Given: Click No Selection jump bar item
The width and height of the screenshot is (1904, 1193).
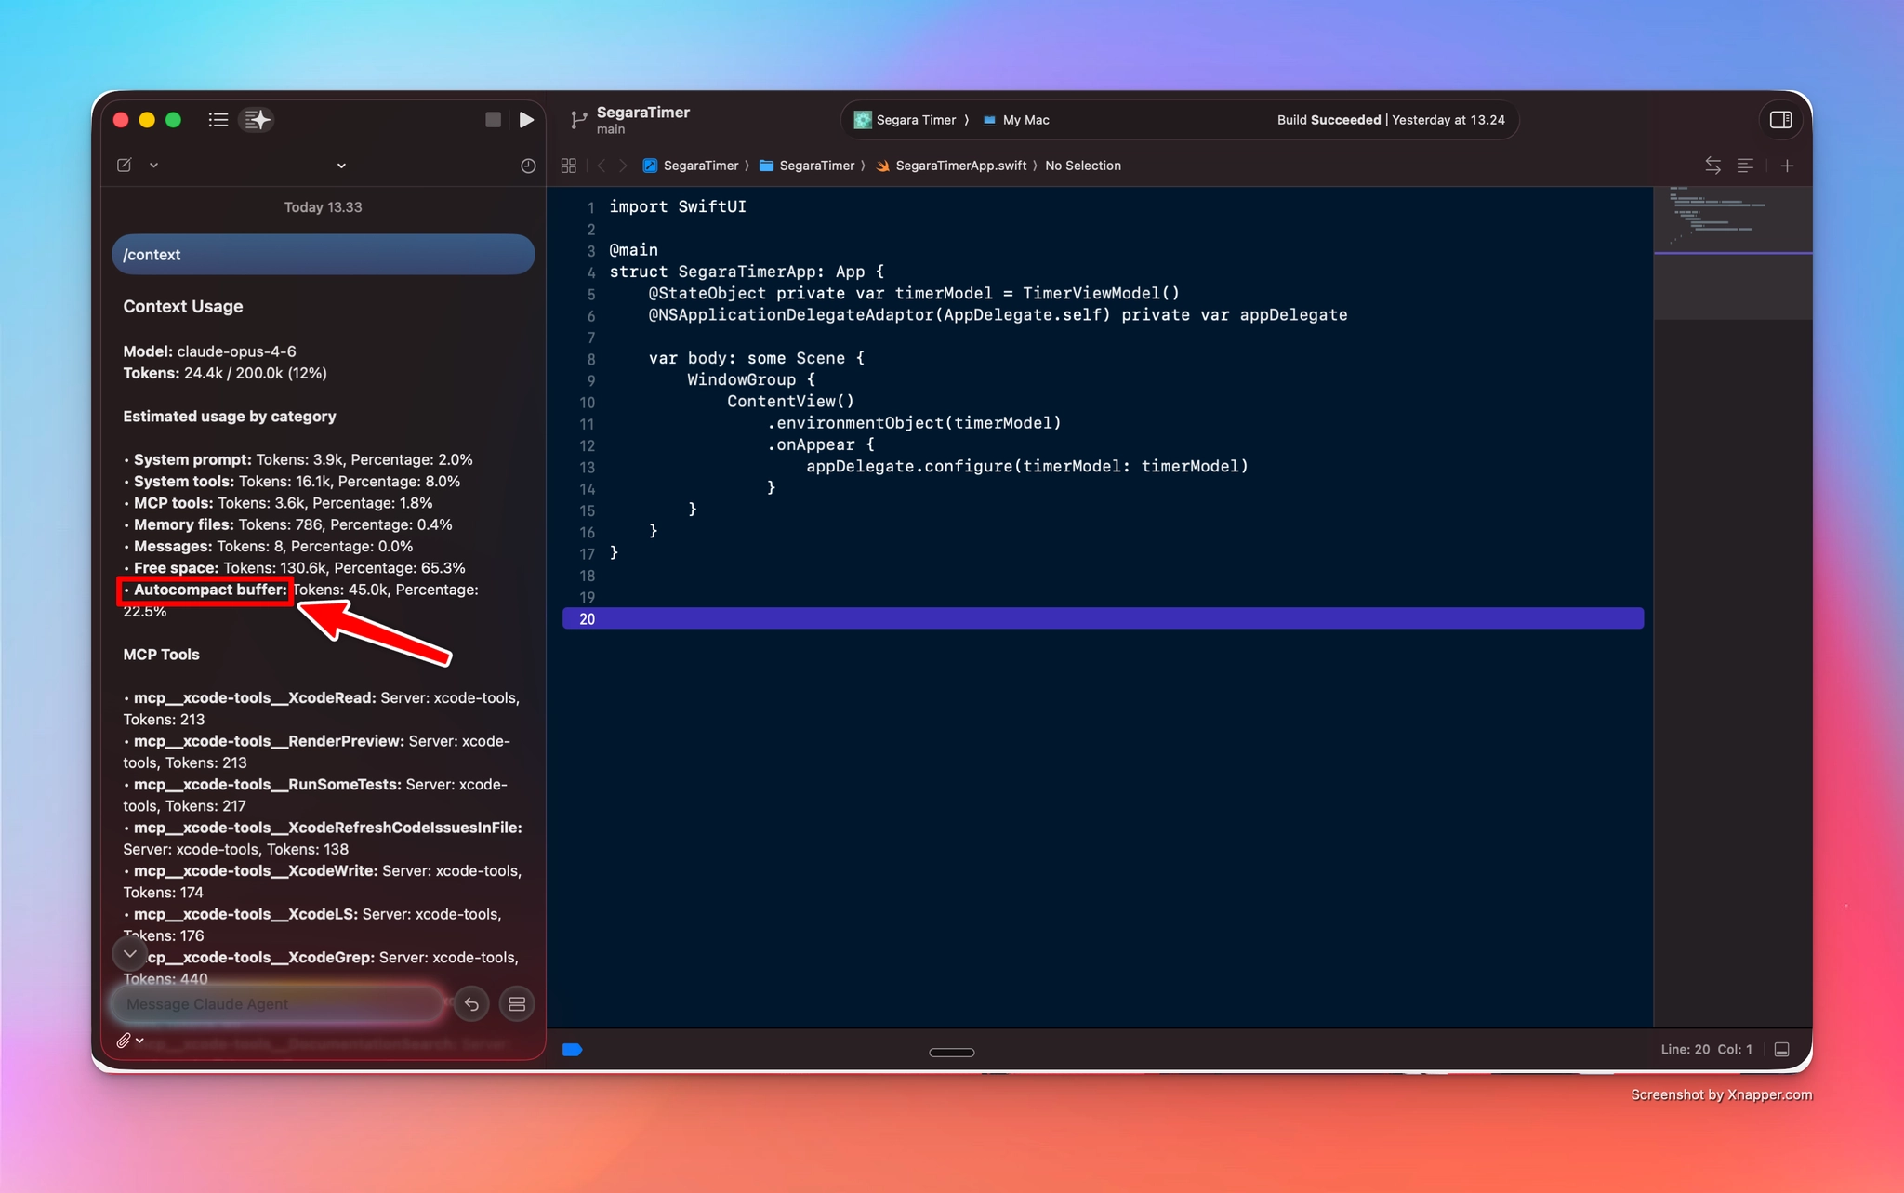Looking at the screenshot, I should (1083, 166).
